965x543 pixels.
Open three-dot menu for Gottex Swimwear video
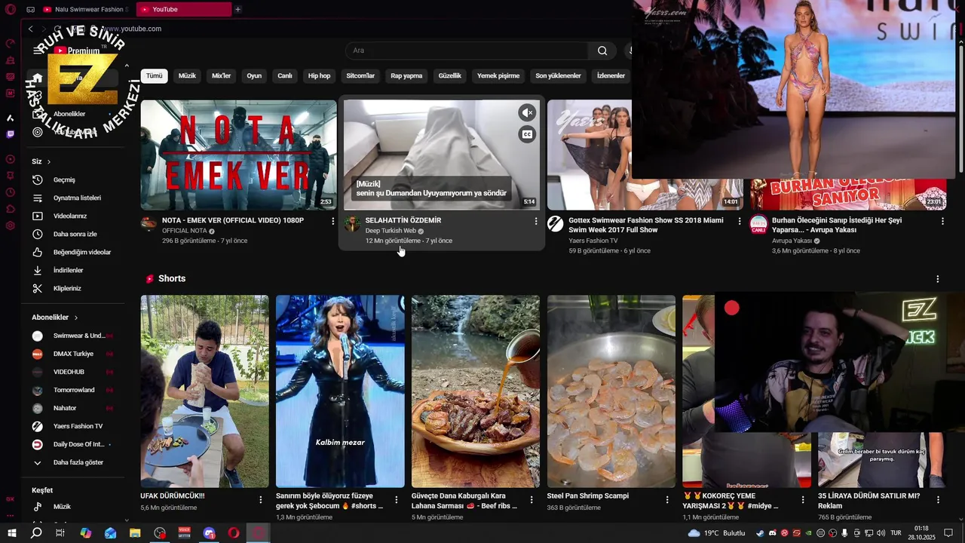[x=739, y=221]
